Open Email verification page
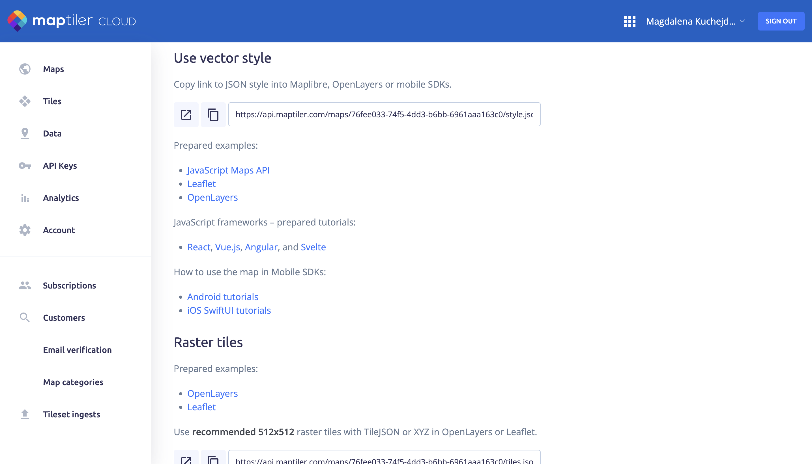The width and height of the screenshot is (812, 464). (77, 350)
